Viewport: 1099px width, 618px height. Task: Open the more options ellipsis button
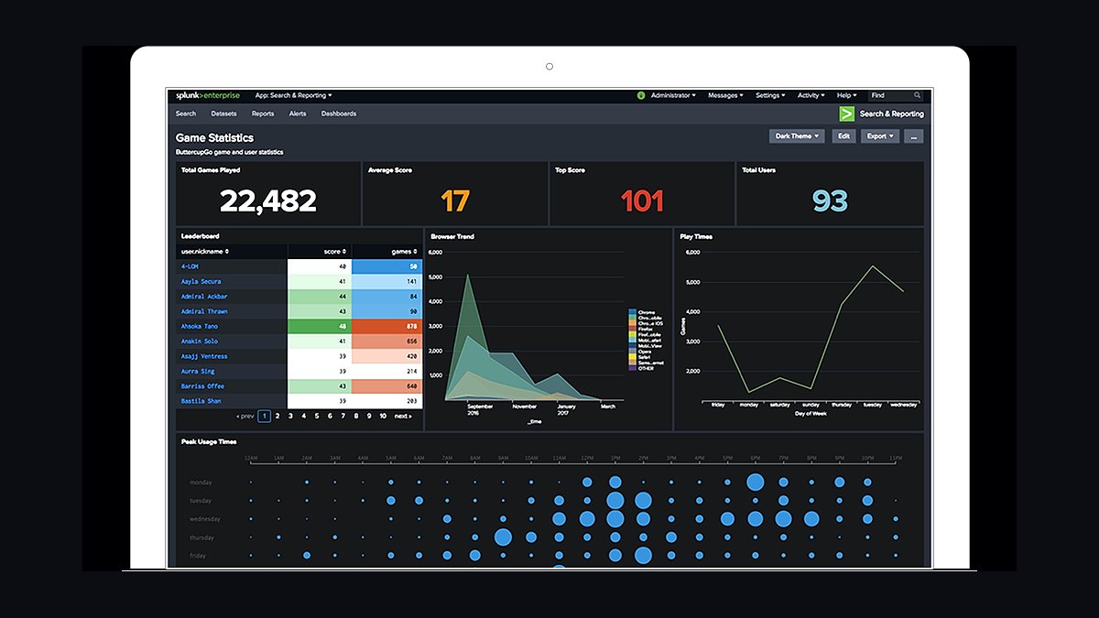click(913, 136)
